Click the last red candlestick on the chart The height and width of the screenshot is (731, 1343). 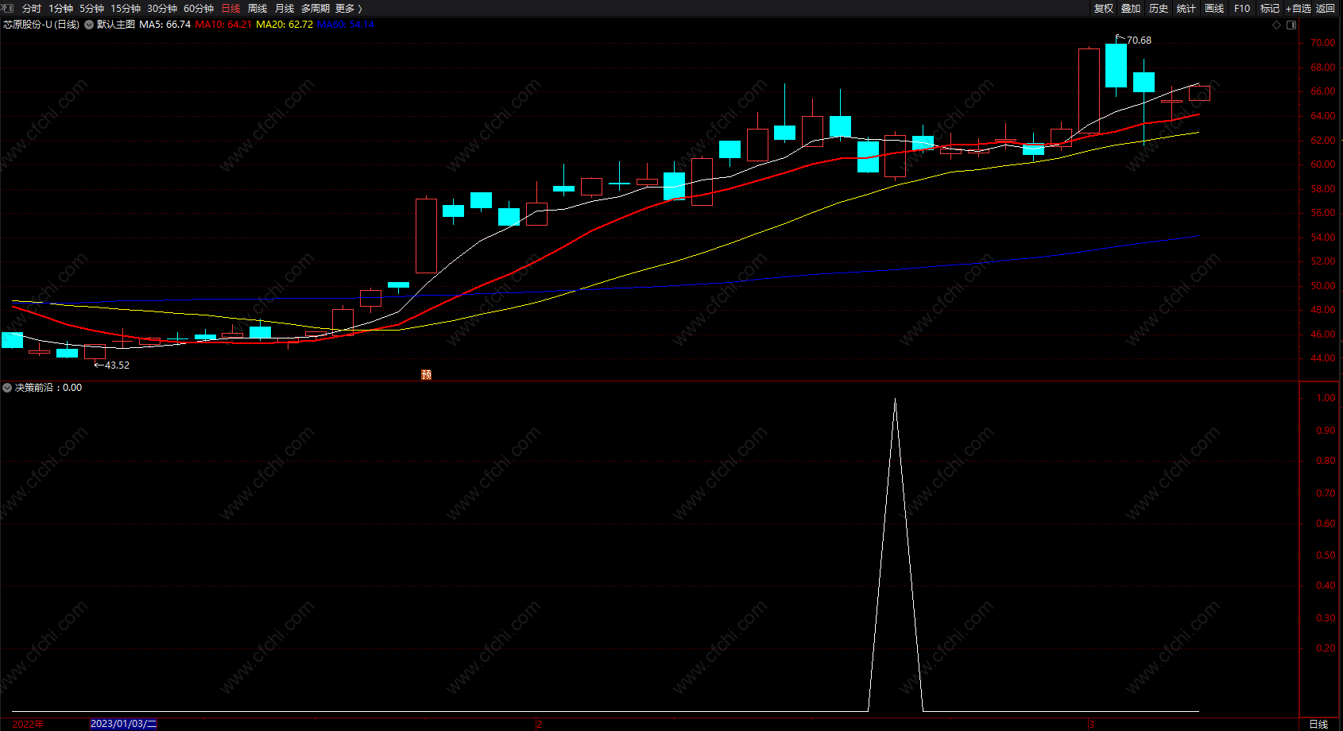[x=1199, y=93]
